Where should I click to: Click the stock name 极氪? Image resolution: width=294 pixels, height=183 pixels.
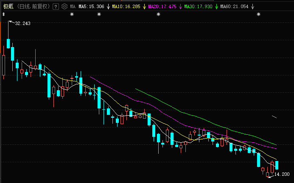click(x=8, y=7)
